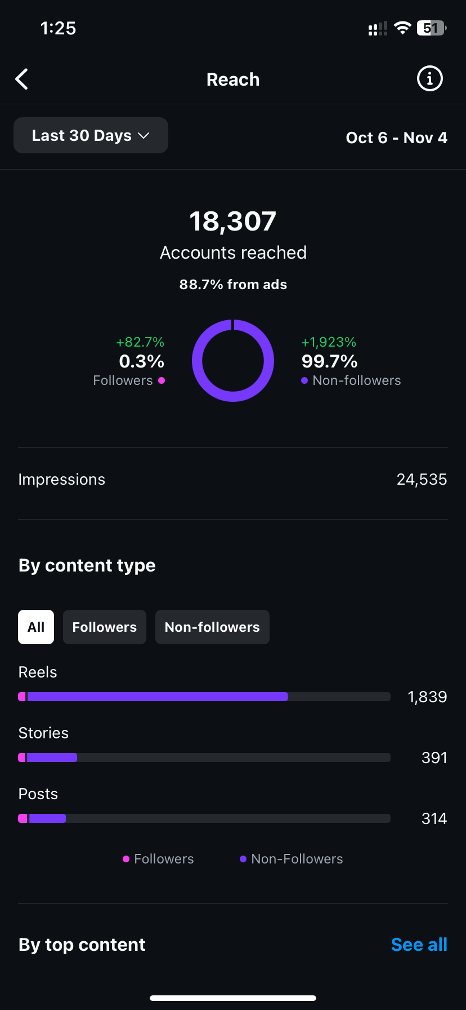Viewport: 466px width, 1010px height.
Task: Tap See all for top content
Action: click(x=419, y=945)
